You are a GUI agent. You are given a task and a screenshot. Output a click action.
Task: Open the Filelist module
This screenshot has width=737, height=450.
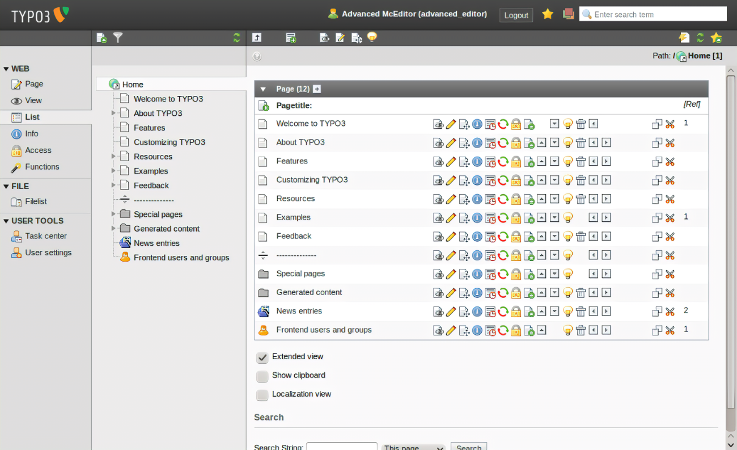point(36,201)
